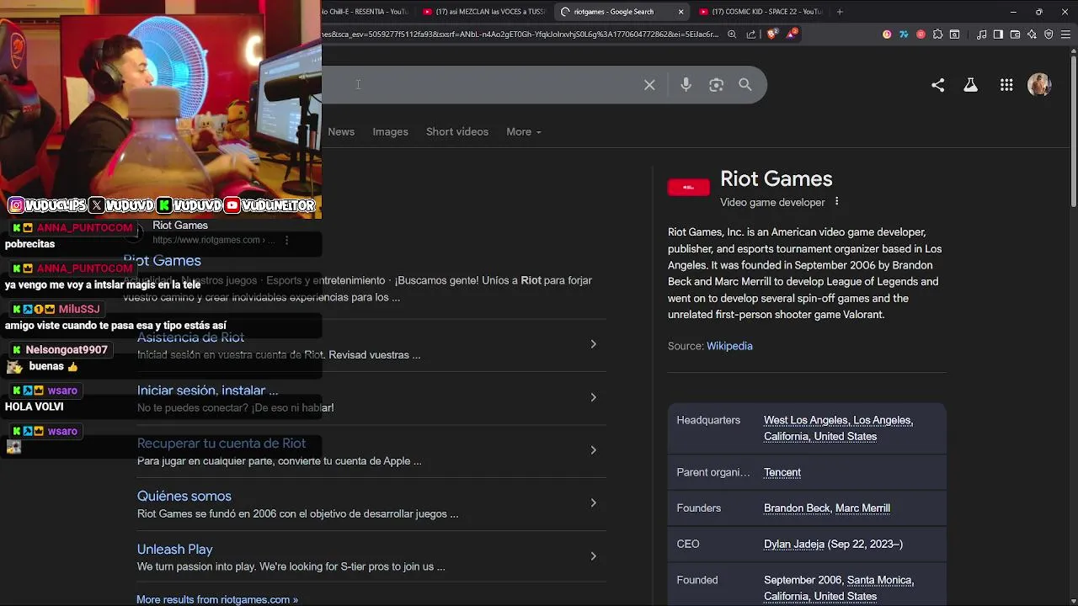This screenshot has height=606, width=1078.
Task: Open the browser hamburger main menu
Action: point(1065,35)
